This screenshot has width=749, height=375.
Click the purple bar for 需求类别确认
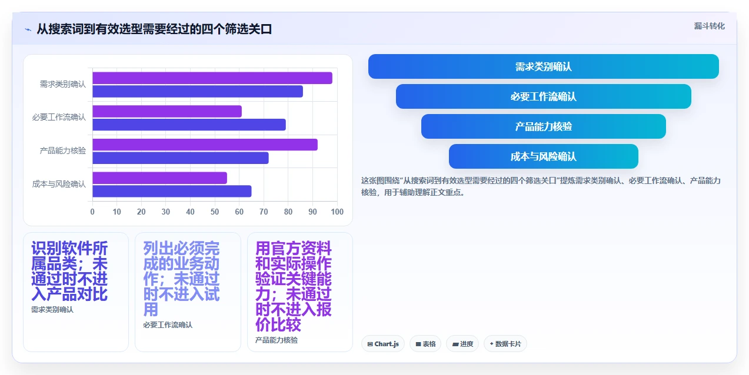[212, 78]
